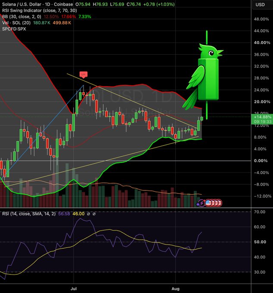Click the first ∅ symbol in RSI legend
The image size is (273, 293).
click(x=89, y=214)
